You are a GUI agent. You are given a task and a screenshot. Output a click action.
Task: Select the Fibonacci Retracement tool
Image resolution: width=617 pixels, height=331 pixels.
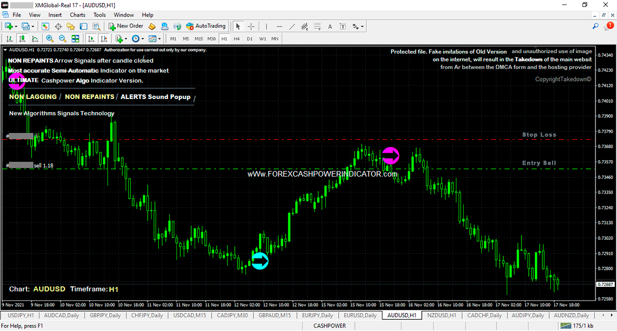317,27
